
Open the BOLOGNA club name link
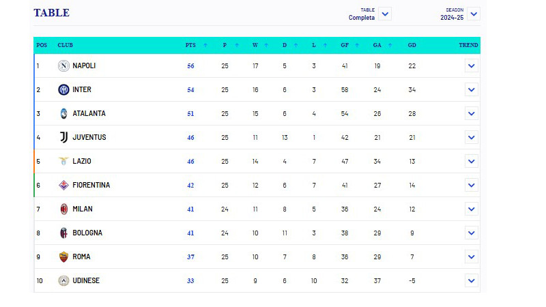[87, 233]
